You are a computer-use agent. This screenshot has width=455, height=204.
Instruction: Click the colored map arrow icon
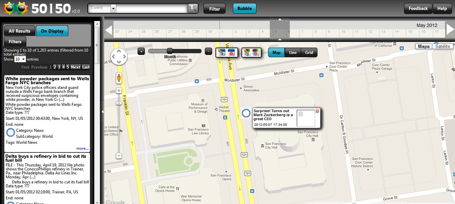coord(247,52)
